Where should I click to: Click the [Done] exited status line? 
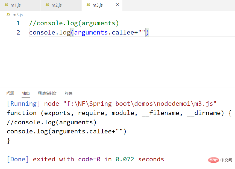[85, 159]
